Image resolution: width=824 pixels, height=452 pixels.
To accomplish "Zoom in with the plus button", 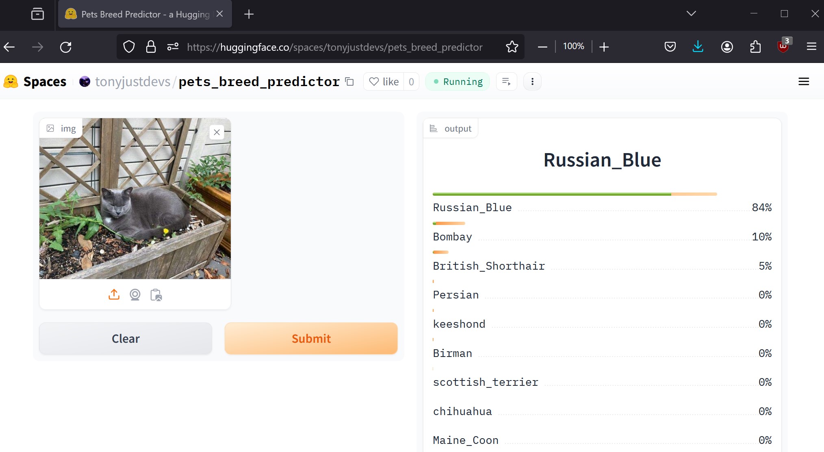I will coord(604,47).
